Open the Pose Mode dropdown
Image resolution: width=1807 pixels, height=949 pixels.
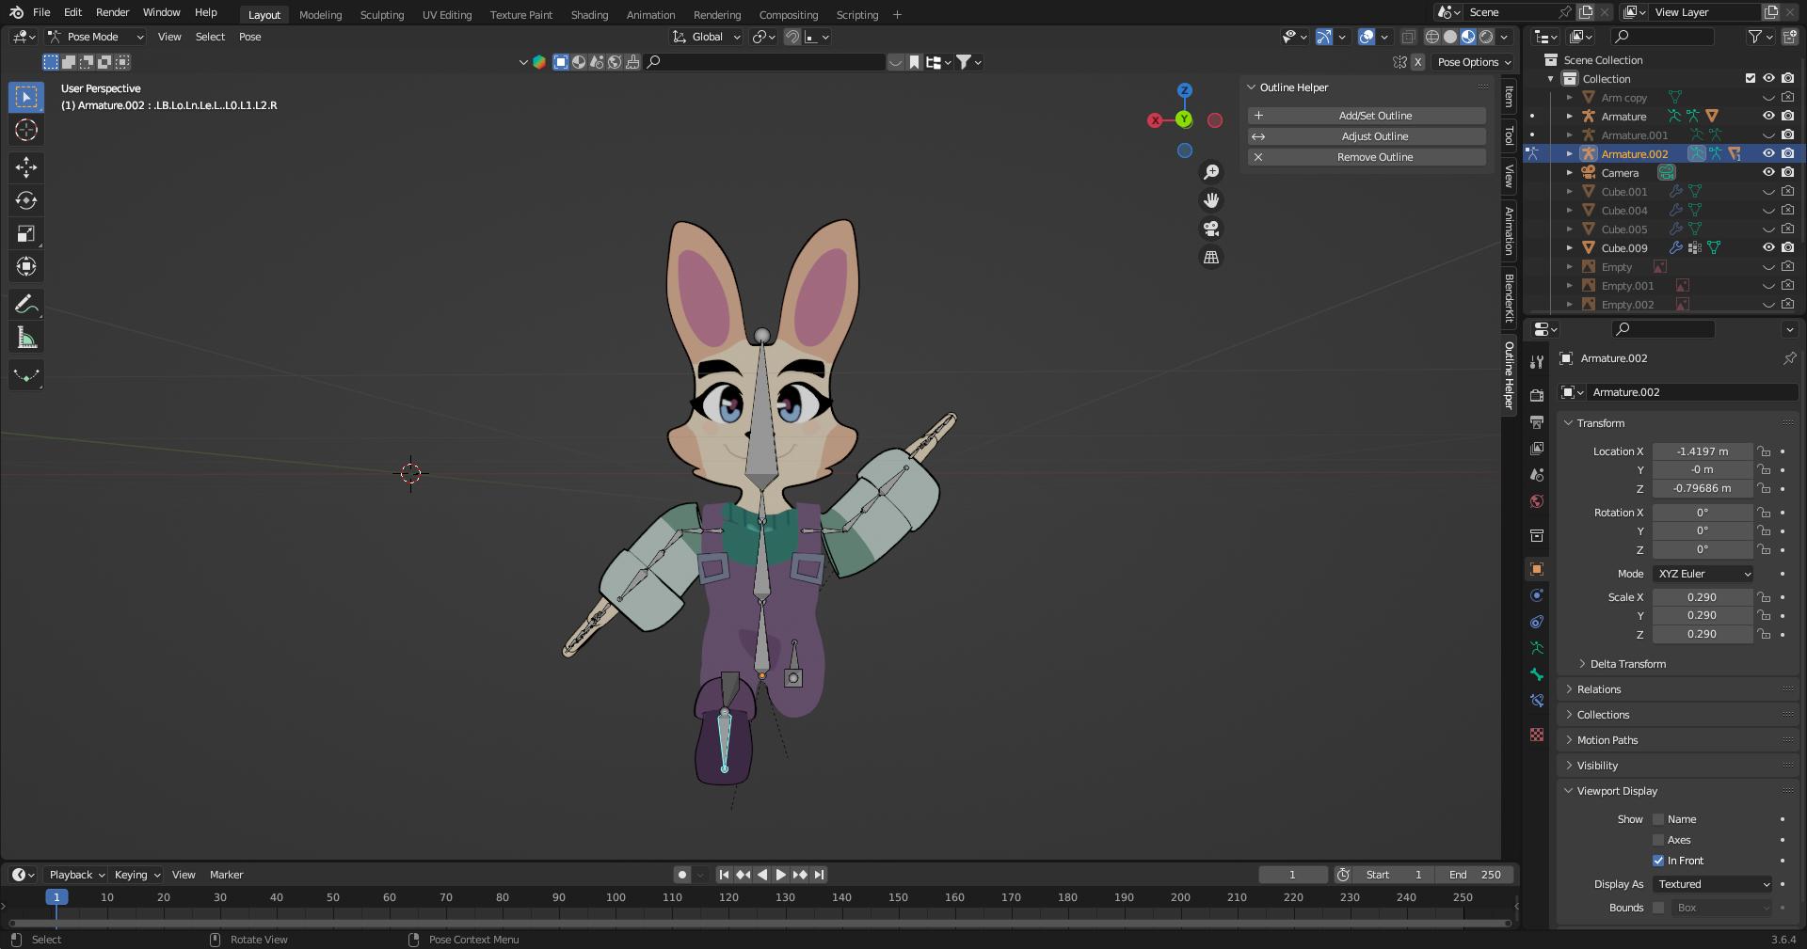click(x=95, y=37)
